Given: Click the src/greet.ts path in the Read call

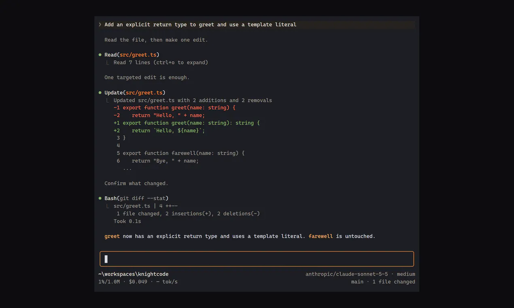Looking at the screenshot, I should point(138,55).
